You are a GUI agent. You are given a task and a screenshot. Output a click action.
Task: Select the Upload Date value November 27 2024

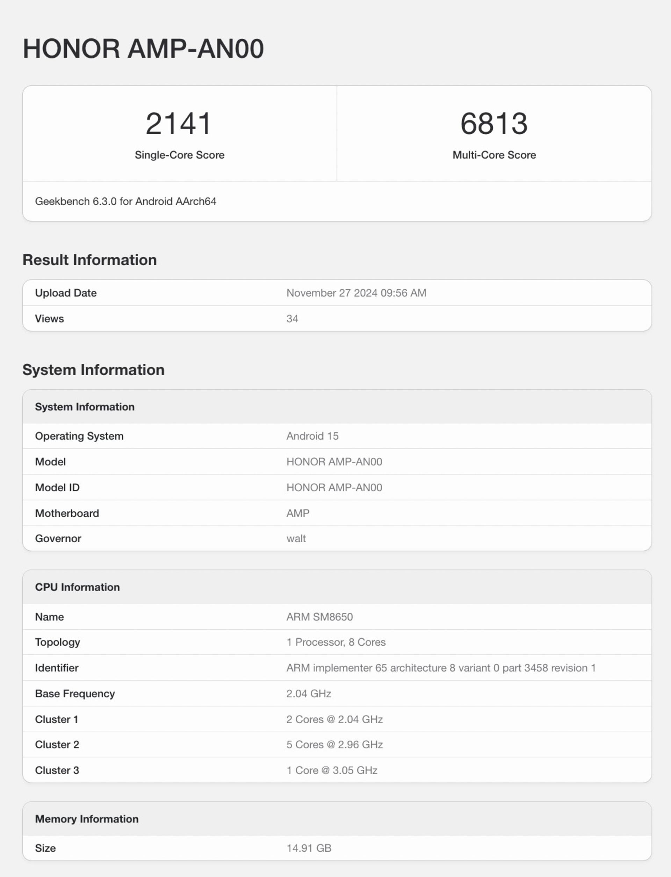click(x=356, y=293)
